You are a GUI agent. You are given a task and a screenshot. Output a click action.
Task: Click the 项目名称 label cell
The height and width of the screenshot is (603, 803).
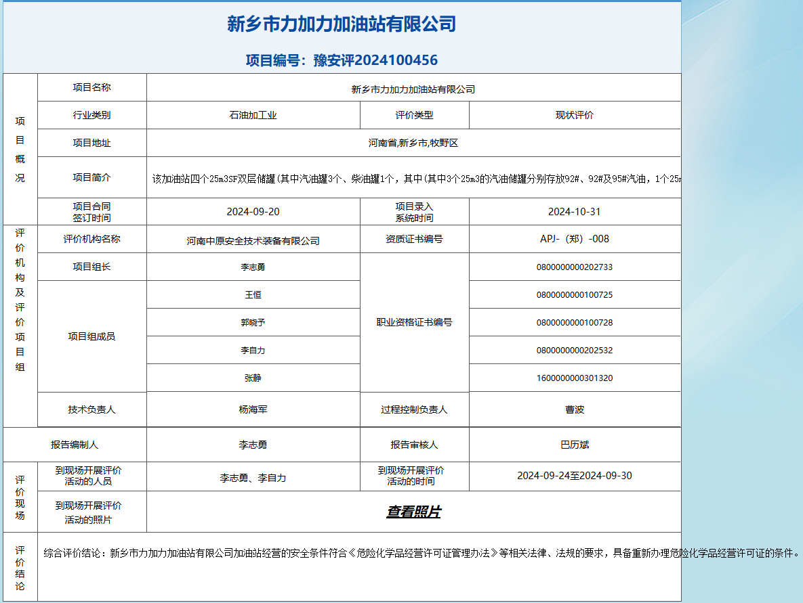pyautogui.click(x=91, y=87)
